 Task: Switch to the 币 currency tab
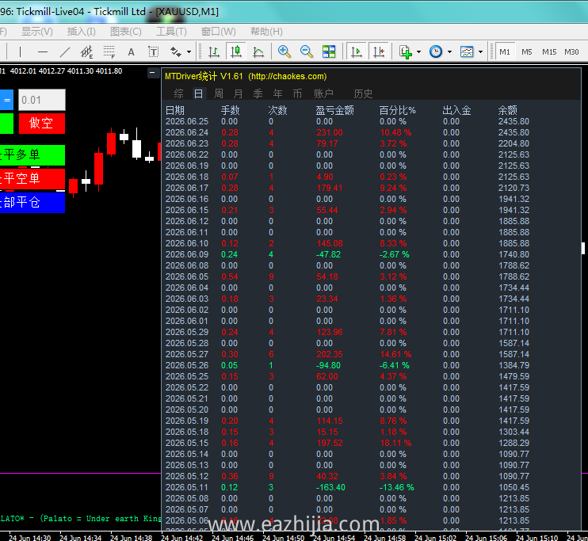coord(297,93)
